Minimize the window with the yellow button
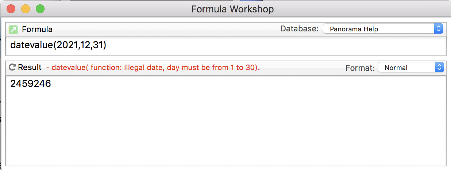 pyautogui.click(x=26, y=9)
